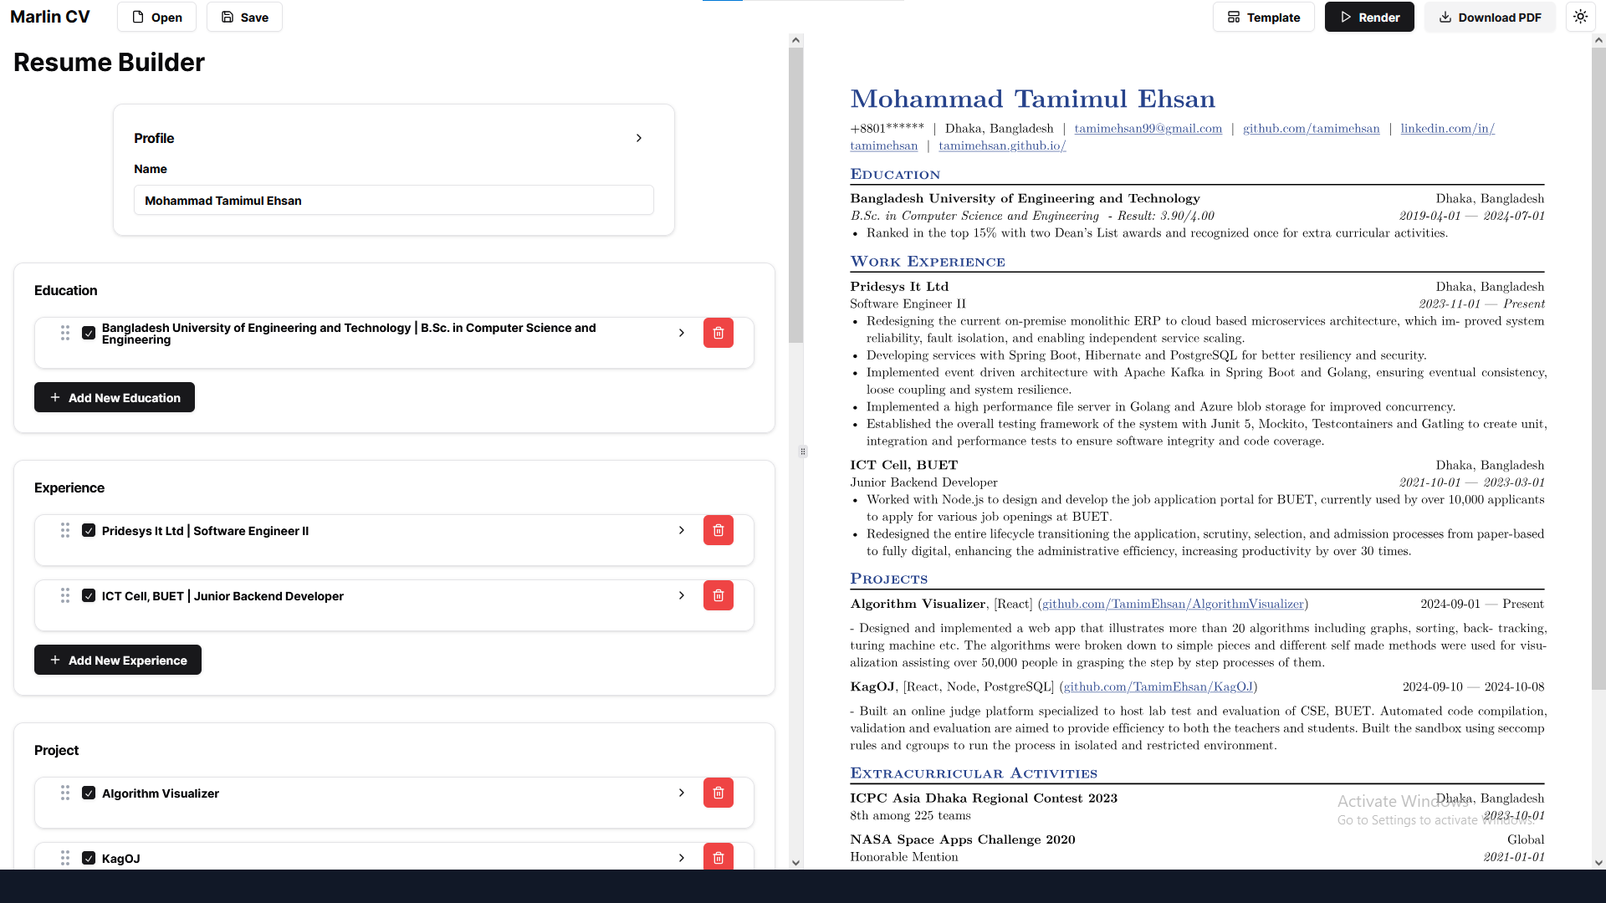Add New Education entry
1606x903 pixels.
tap(115, 397)
